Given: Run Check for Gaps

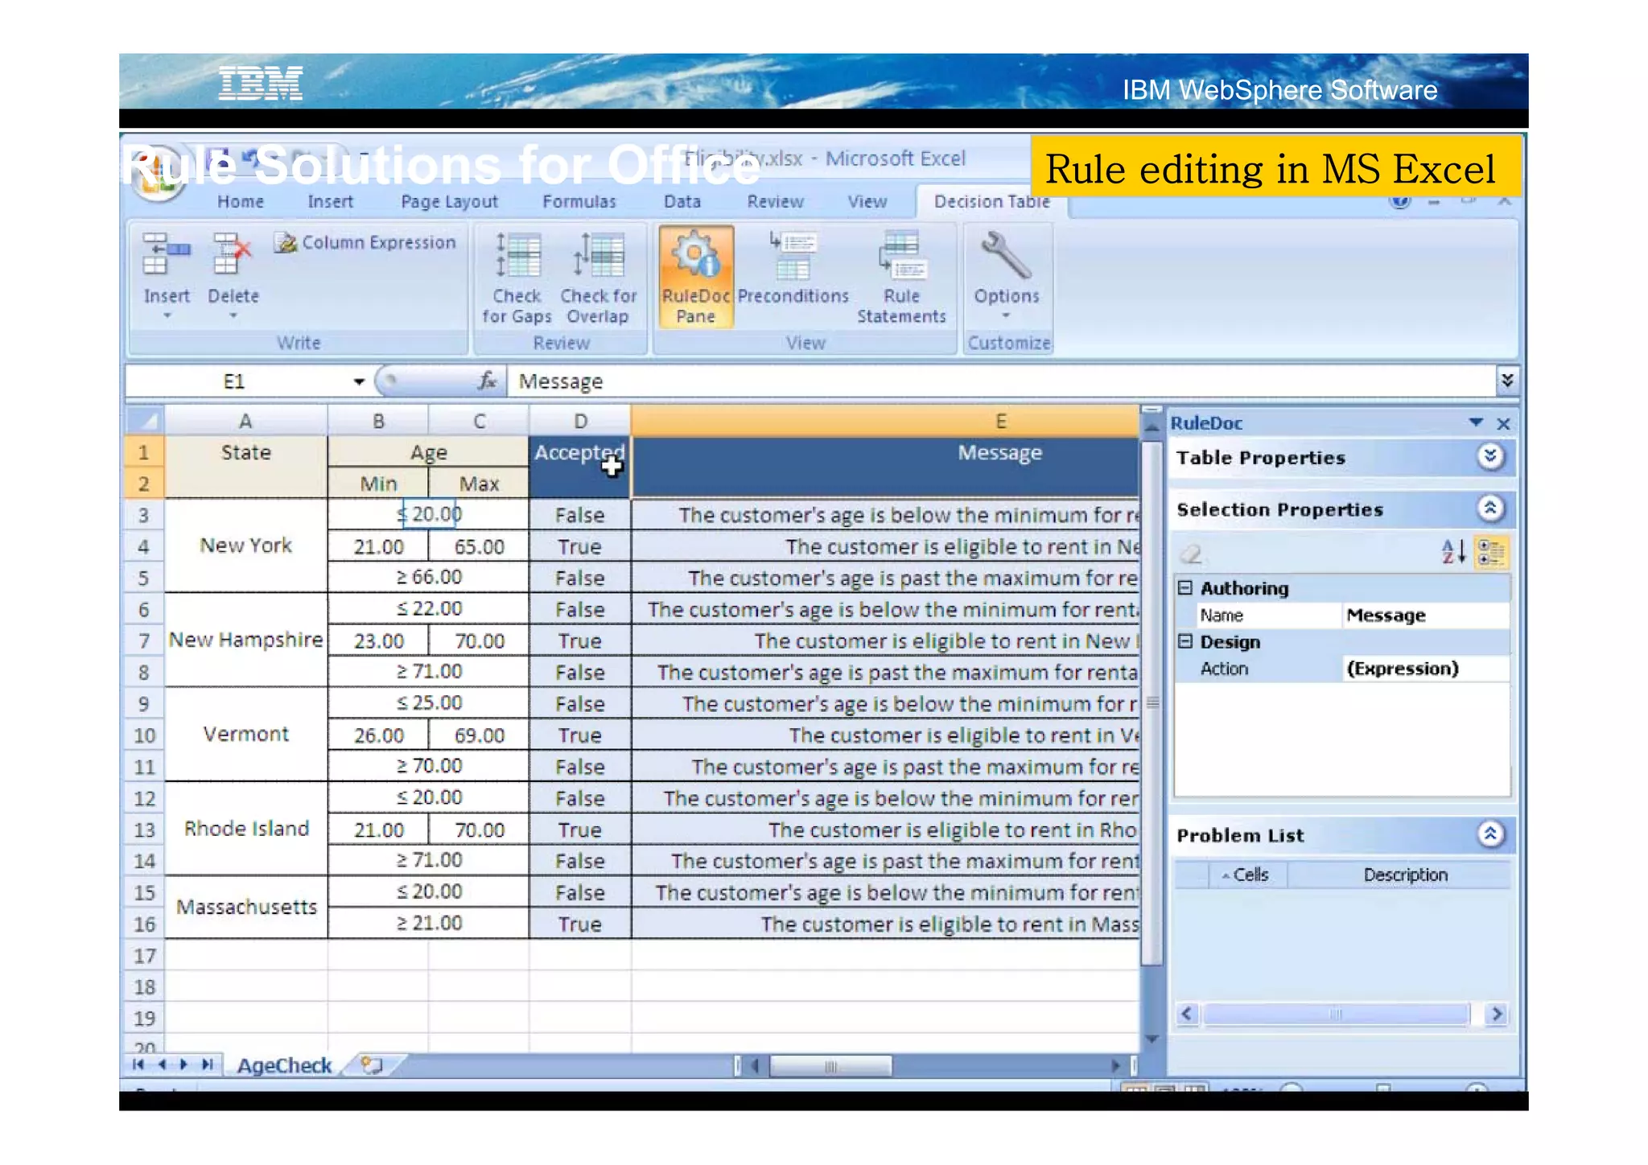Looking at the screenshot, I should (517, 278).
